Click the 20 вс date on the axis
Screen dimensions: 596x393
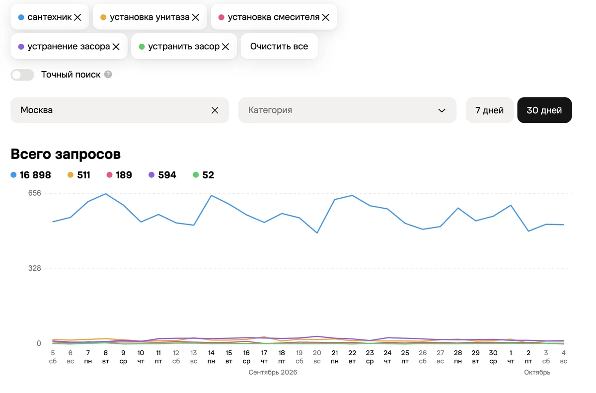coord(317,357)
